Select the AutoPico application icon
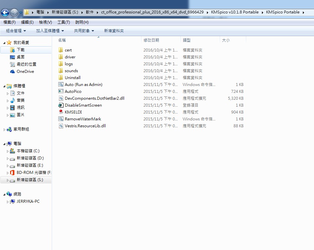The image size is (314, 250). pos(61,91)
